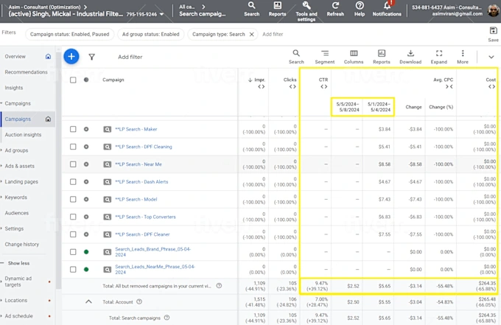
Task: Open Change history in the sidebar
Action: [x=21, y=245]
